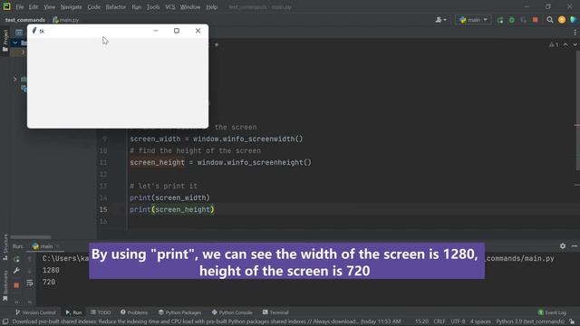The width and height of the screenshot is (580, 326).
Task: Open the Code menu
Action: (x=93, y=7)
